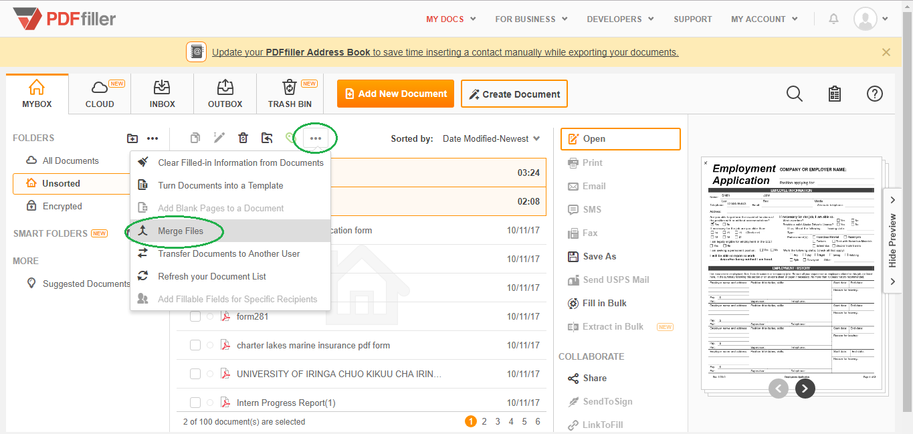Click the create new folder icon
Viewport: 913px width, 434px height.
tap(132, 138)
